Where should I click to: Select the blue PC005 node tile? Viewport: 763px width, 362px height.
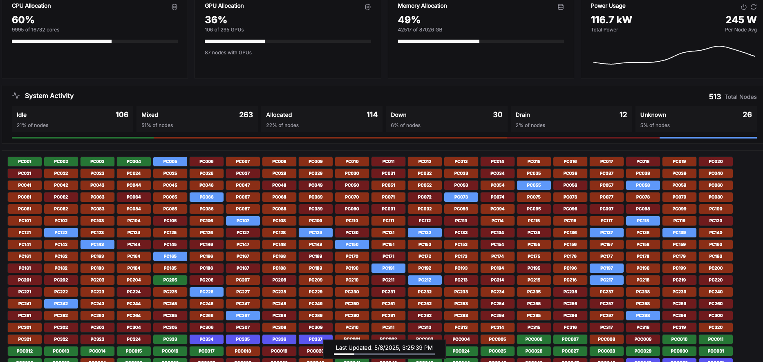click(x=170, y=161)
